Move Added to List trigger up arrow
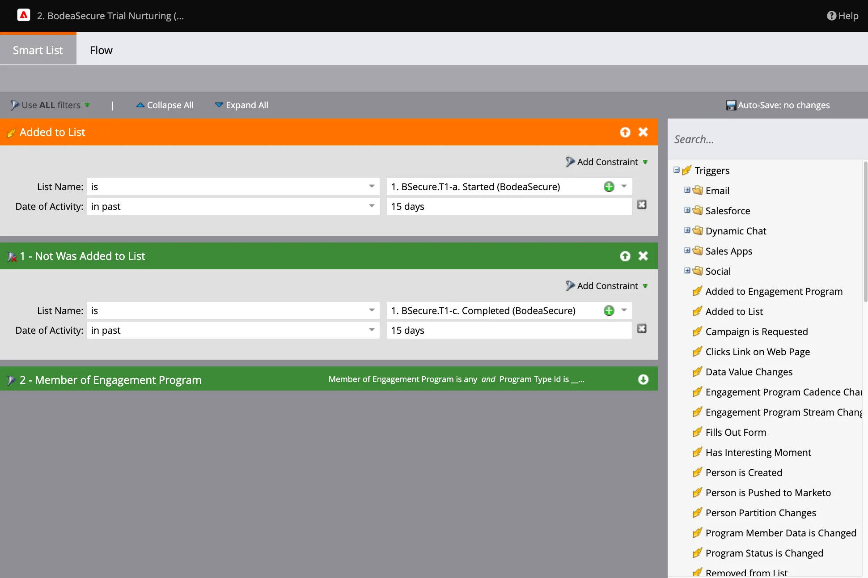868x578 pixels. pos(625,132)
